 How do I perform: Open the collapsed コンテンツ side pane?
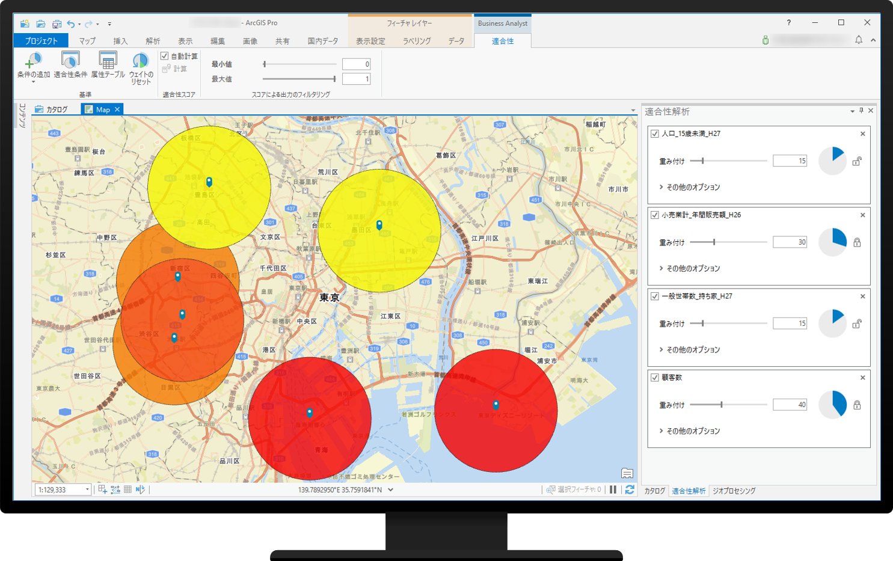23,115
